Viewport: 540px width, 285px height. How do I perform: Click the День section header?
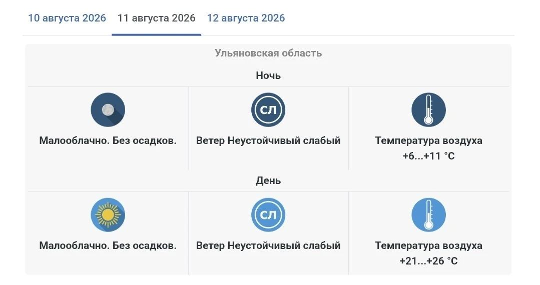268,180
